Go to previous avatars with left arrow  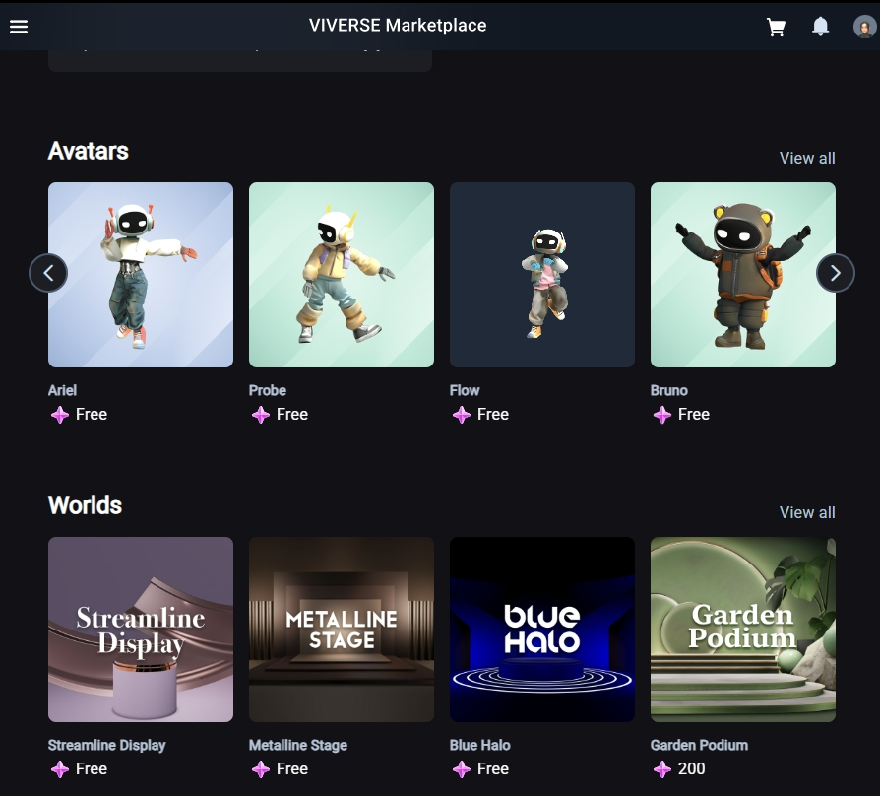[x=48, y=273]
